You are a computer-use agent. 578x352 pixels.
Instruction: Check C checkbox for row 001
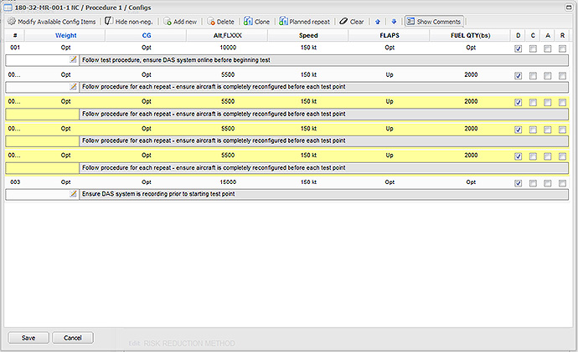533,48
